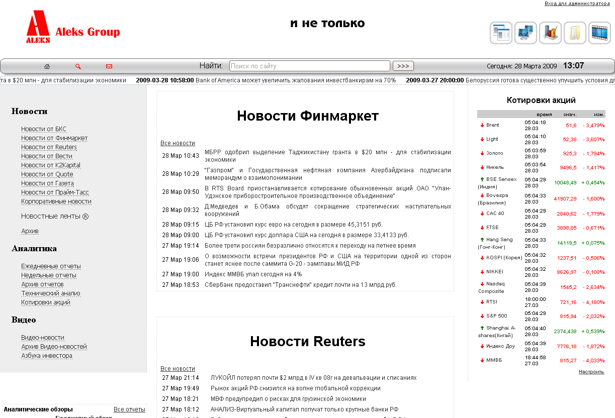Click the изм. column header

(x=599, y=115)
